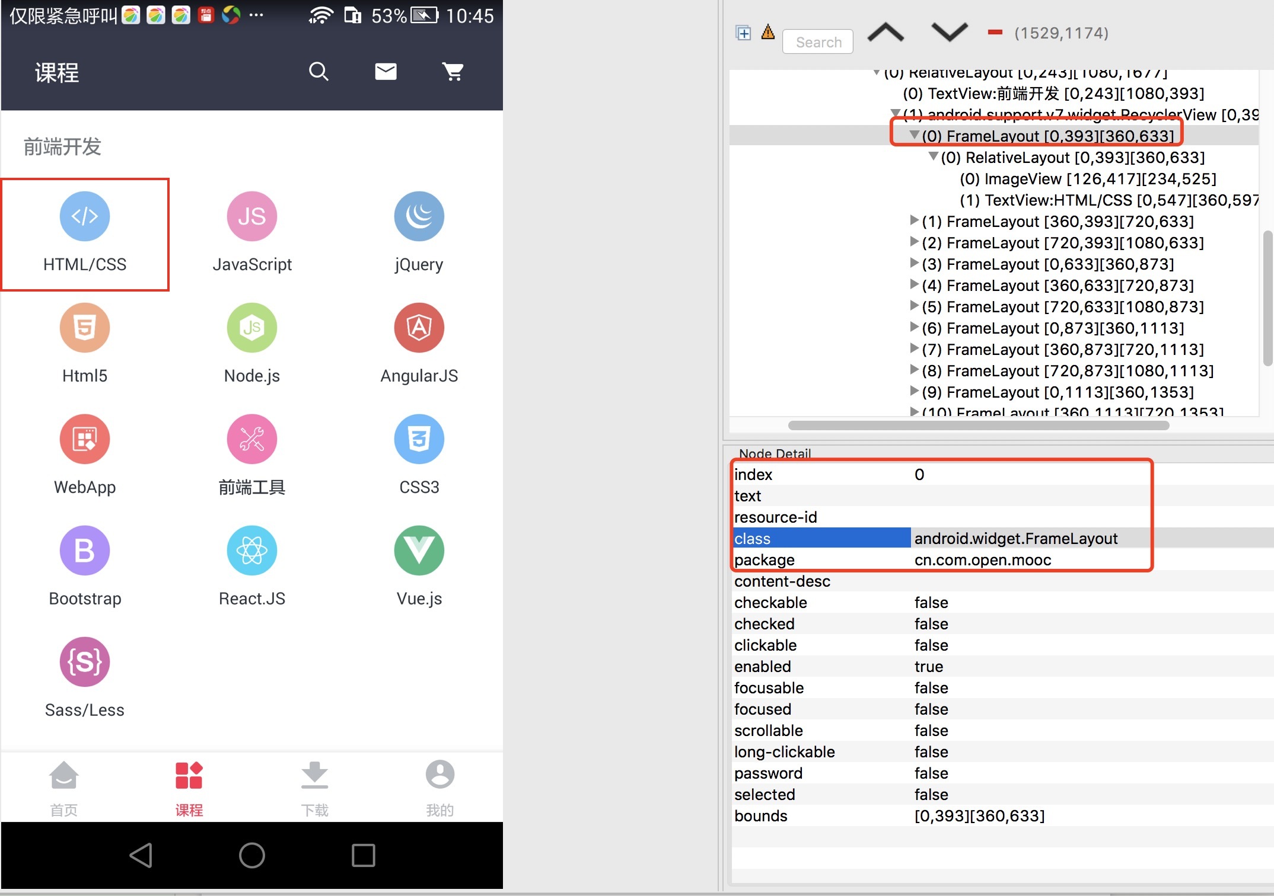Screen dimensions: 1274x896
Task: Go to previous search result with up arrow
Action: tap(886, 33)
